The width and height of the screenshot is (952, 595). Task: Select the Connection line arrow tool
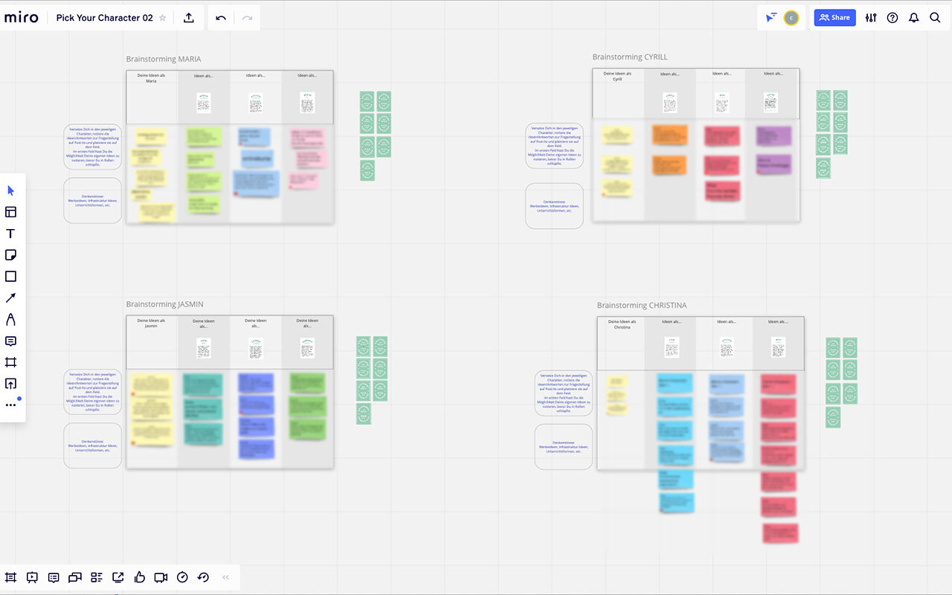[11, 298]
